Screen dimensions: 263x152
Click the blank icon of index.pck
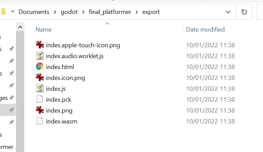point(40,99)
